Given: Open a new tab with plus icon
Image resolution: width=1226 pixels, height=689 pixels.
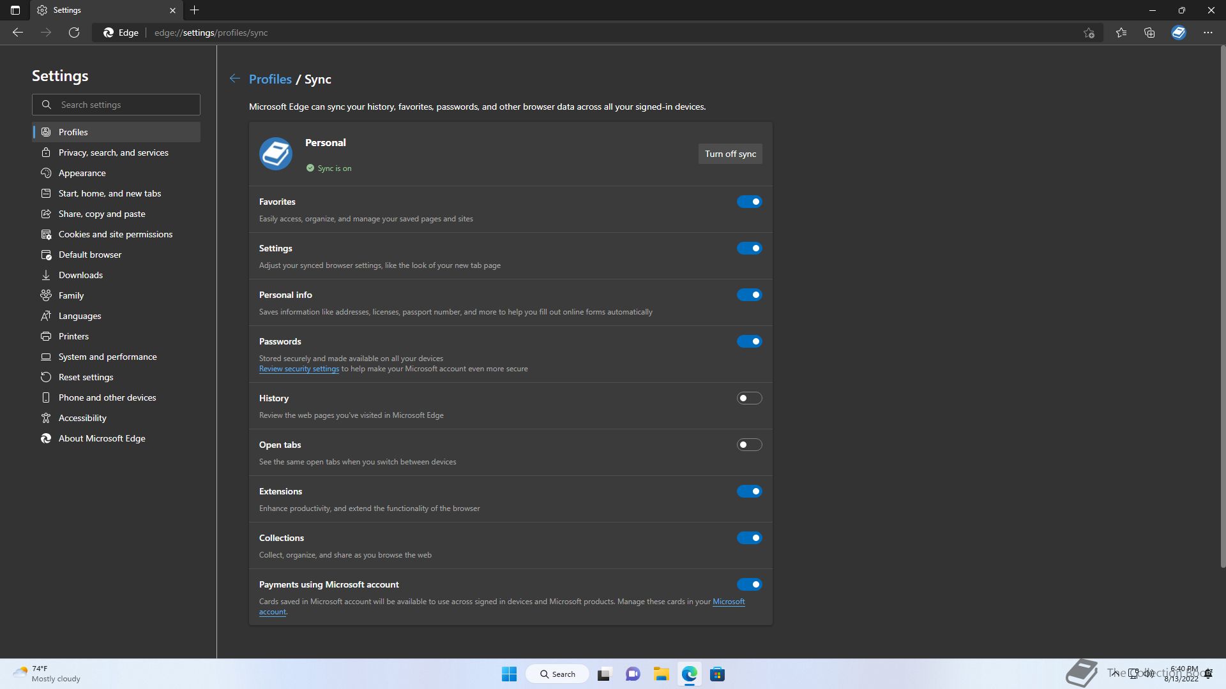Looking at the screenshot, I should 195,10.
